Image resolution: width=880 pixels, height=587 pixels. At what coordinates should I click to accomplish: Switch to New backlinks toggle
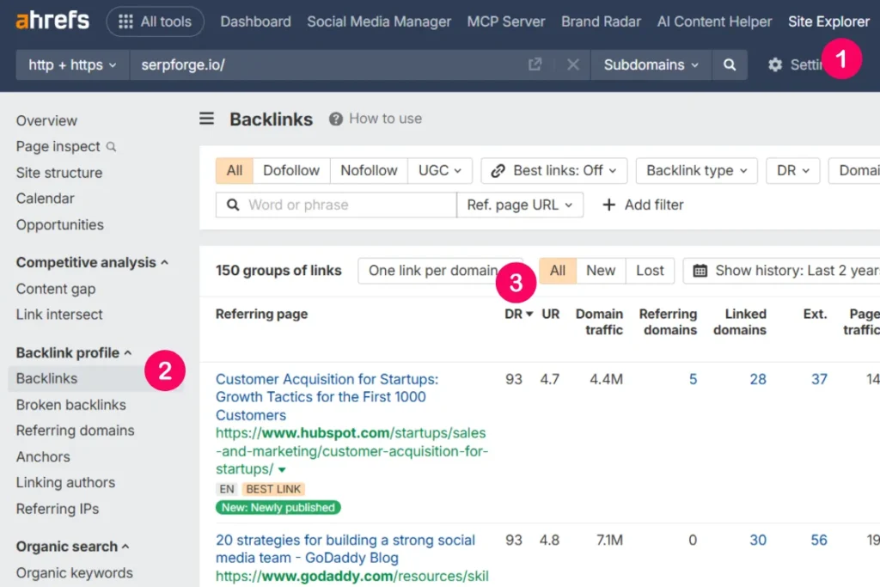[x=601, y=270]
